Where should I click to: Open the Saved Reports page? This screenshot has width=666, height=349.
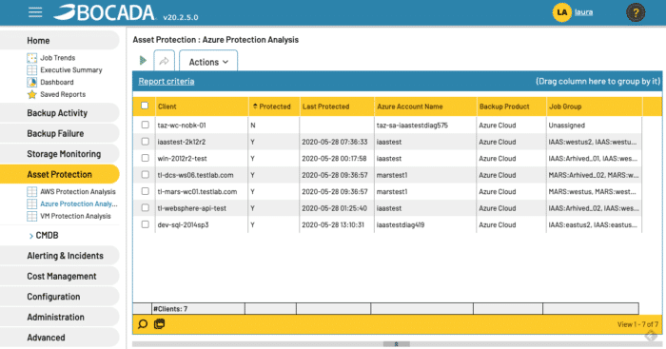coord(63,94)
